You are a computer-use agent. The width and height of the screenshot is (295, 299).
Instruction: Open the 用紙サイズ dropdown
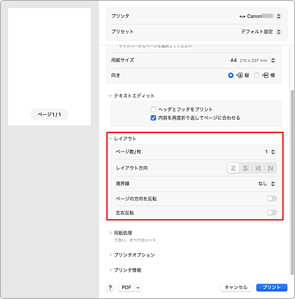click(x=273, y=60)
